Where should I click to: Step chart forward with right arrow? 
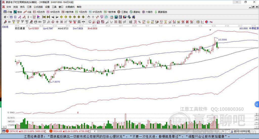[x=57, y=17]
